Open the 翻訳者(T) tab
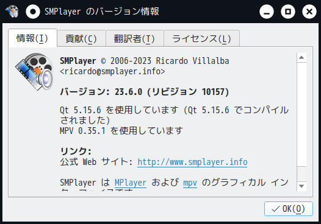Image resolution: width=321 pixels, height=224 pixels. [134, 38]
